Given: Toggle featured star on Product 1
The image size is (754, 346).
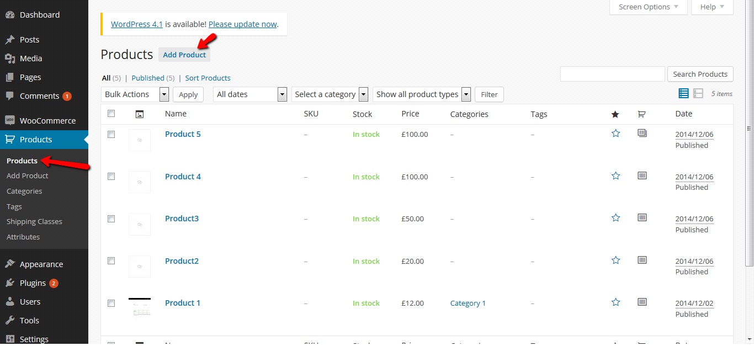Looking at the screenshot, I should [x=615, y=302].
